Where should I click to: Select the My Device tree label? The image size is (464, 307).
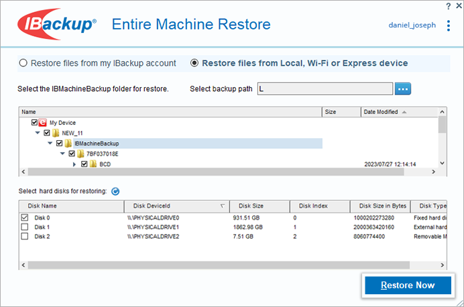point(62,123)
